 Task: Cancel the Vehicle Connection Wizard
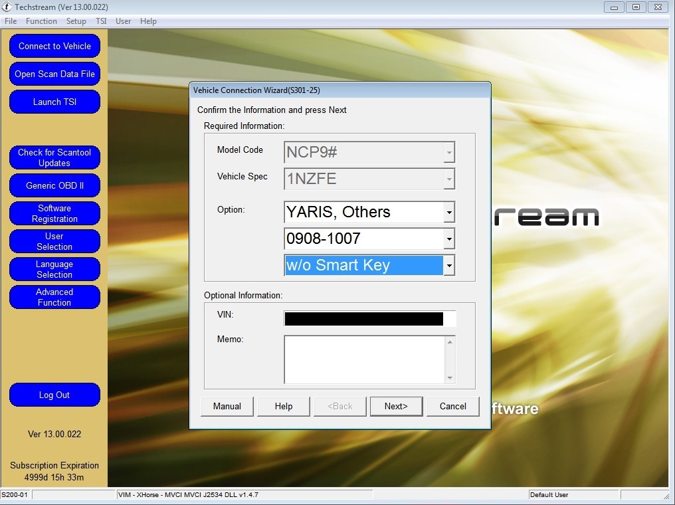[453, 407]
